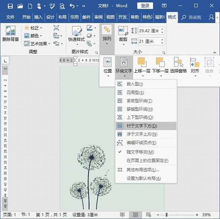Click the print preview icon
220x219 pixels.
coord(62,6)
